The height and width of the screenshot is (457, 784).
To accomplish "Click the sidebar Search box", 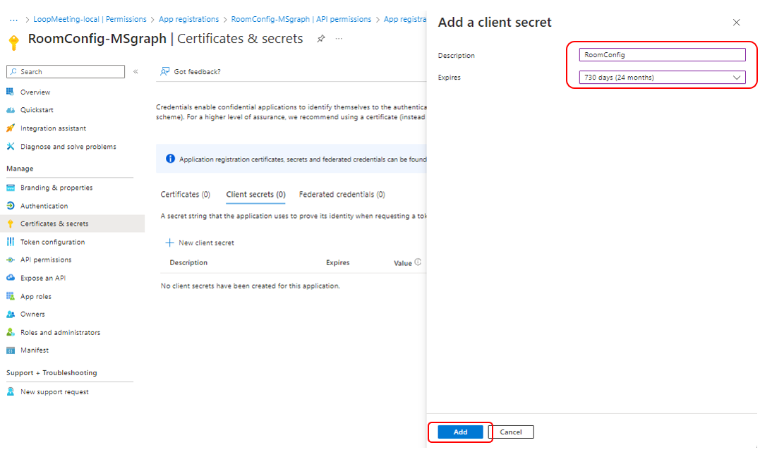I will click(x=66, y=71).
